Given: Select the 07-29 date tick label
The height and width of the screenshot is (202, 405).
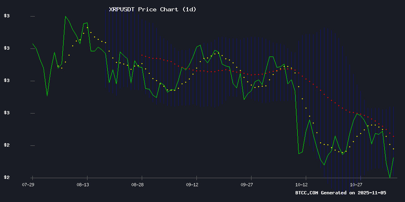Looking at the screenshot, I should 28,184.
